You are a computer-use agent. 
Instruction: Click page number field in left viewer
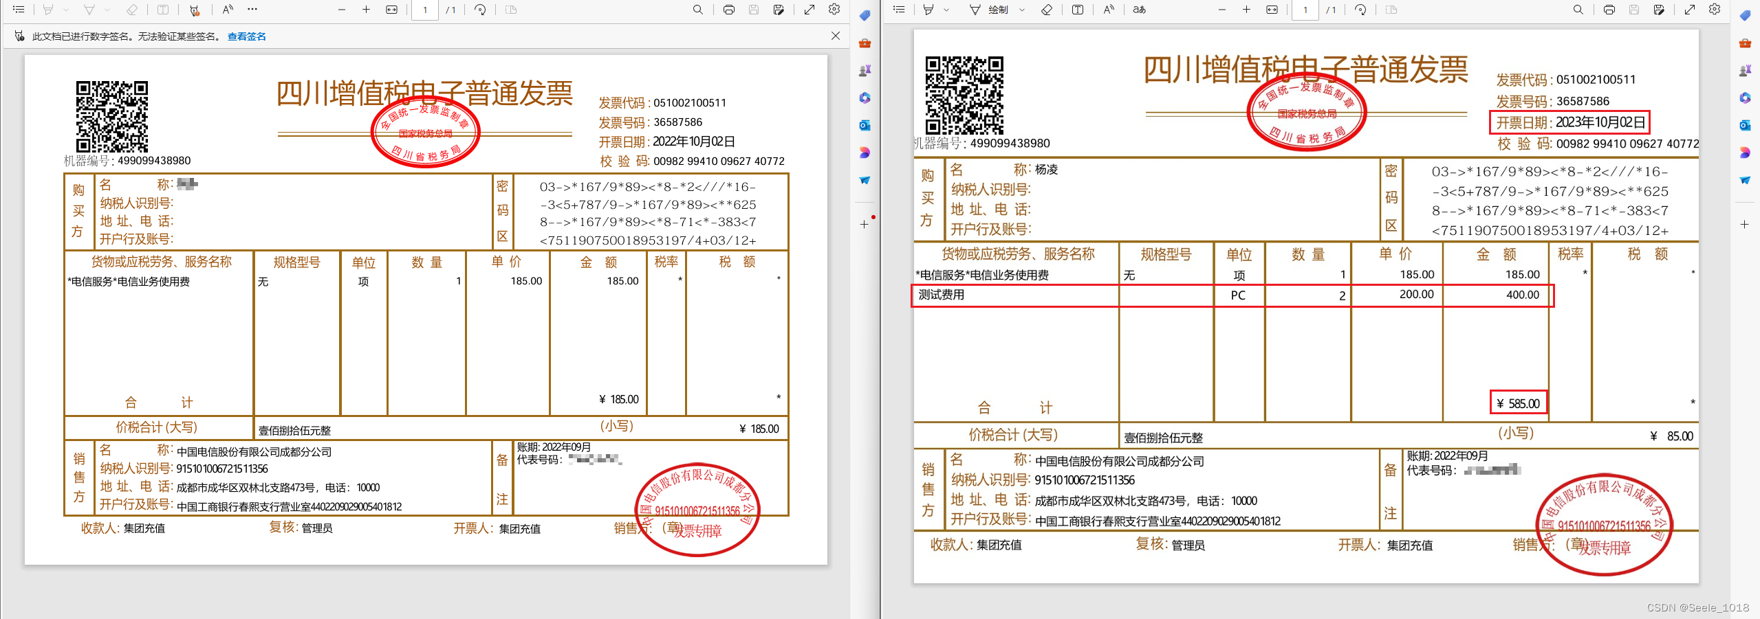425,10
